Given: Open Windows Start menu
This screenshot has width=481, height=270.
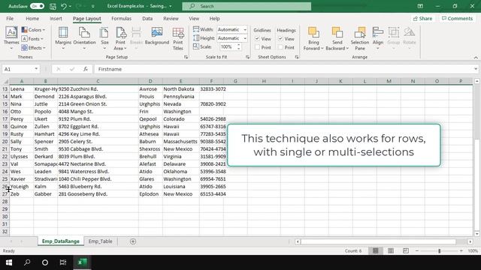Looking at the screenshot, I should click(x=9, y=262).
